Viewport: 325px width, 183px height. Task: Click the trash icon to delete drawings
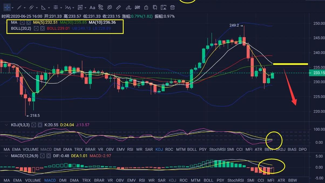tap(172, 7)
